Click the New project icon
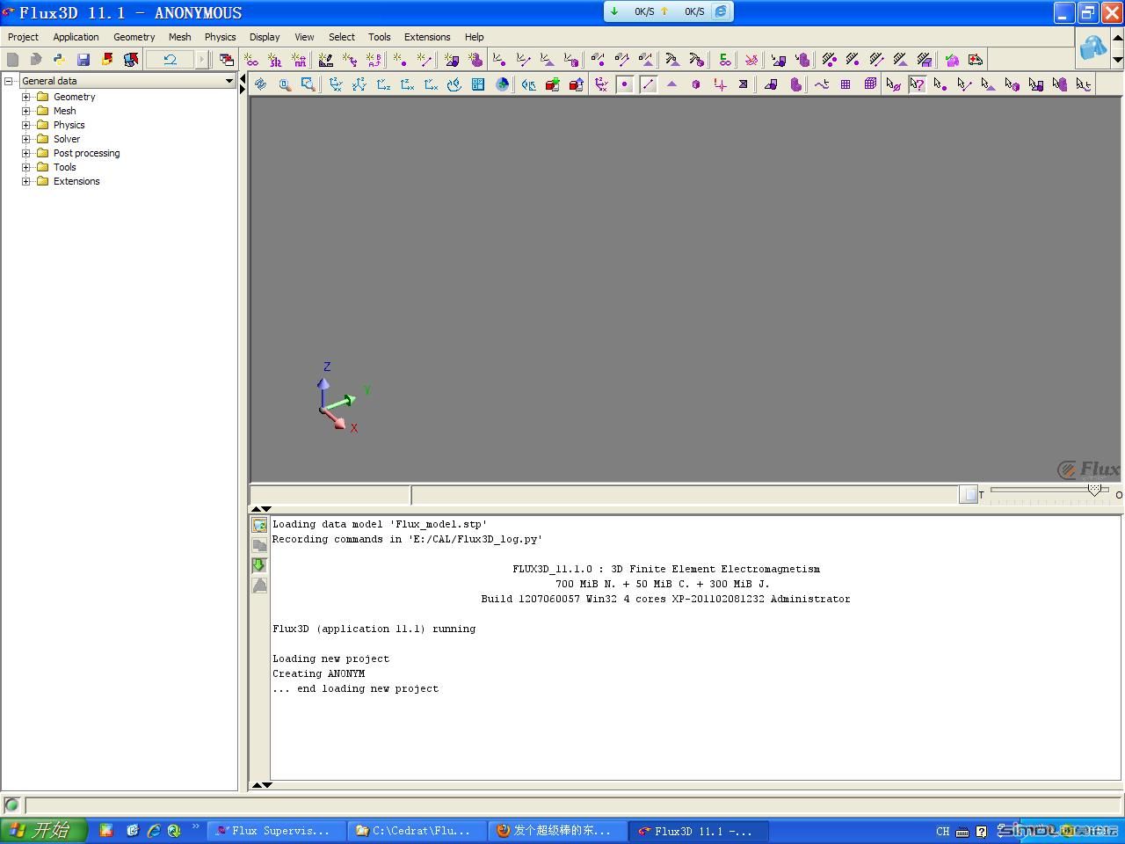 pyautogui.click(x=12, y=60)
